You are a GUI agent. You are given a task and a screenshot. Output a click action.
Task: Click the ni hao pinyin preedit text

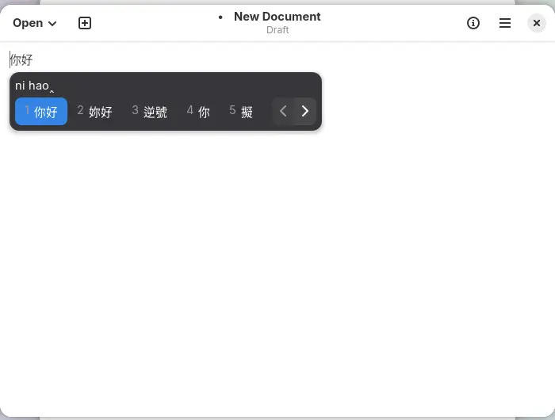click(32, 86)
